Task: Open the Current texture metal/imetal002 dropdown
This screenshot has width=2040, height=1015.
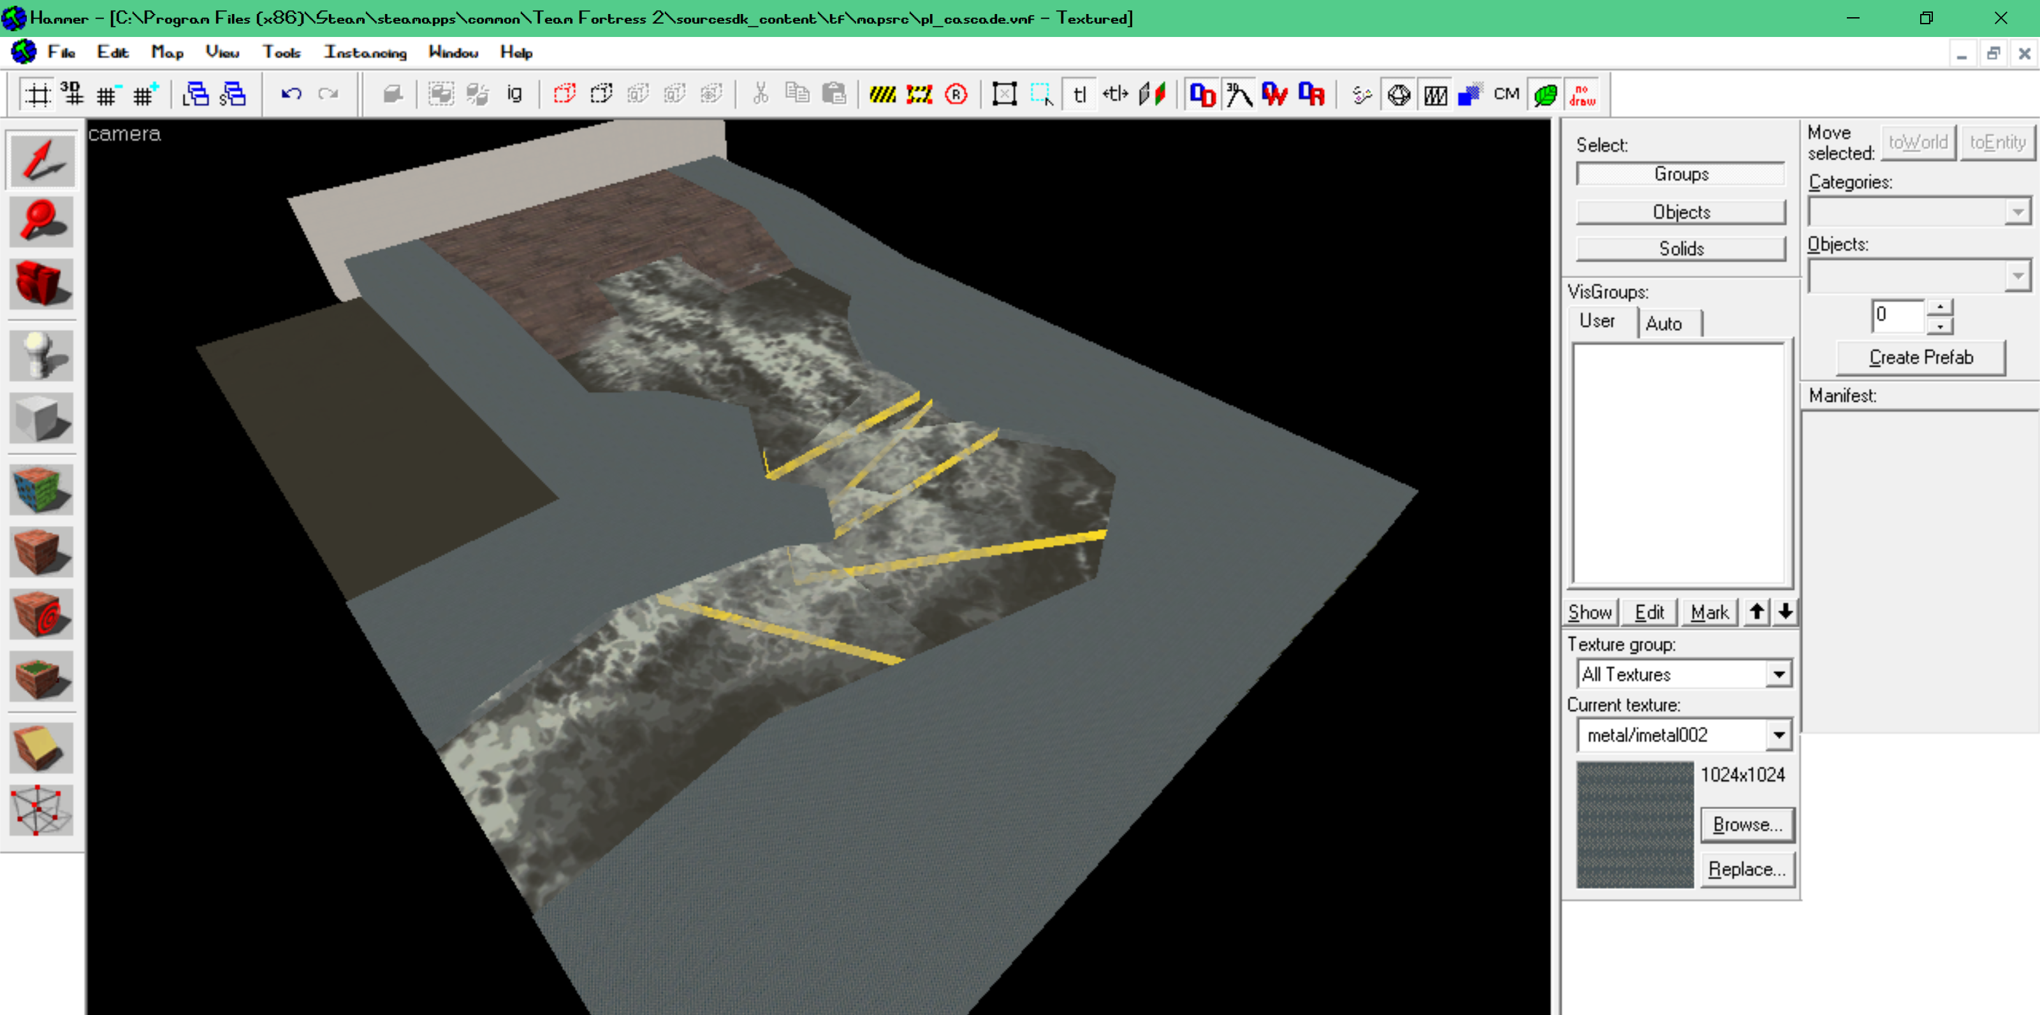Action: (x=1779, y=734)
